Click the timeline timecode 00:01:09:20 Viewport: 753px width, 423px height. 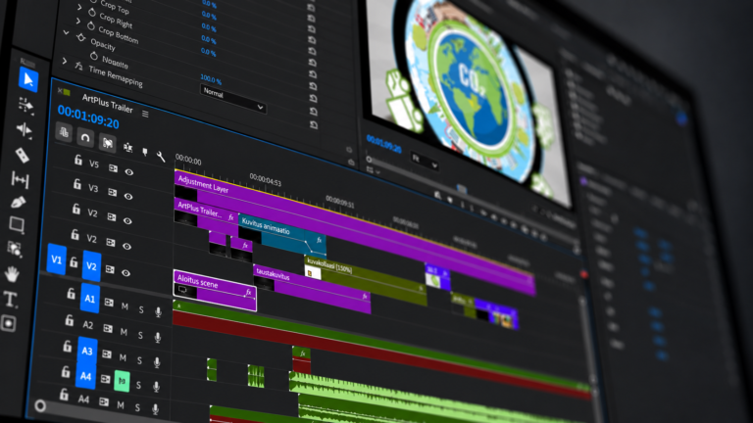pyautogui.click(x=88, y=117)
